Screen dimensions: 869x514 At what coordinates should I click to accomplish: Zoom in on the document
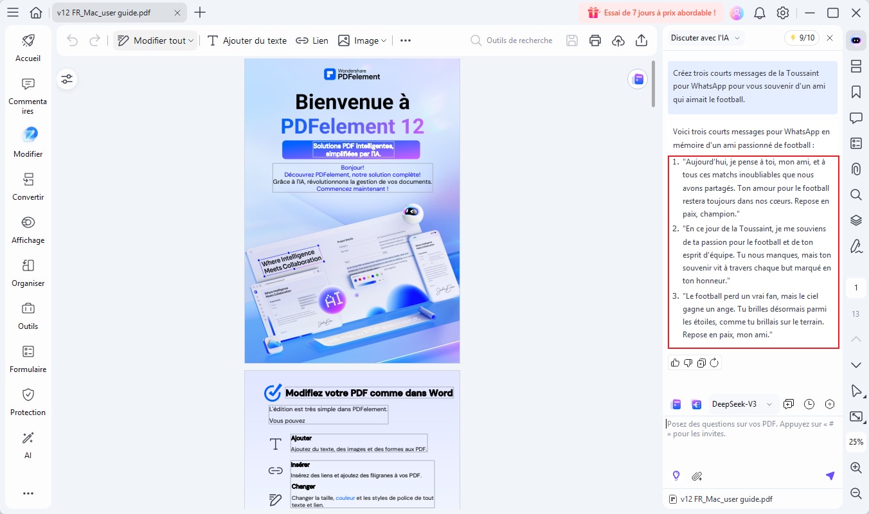coord(856,468)
